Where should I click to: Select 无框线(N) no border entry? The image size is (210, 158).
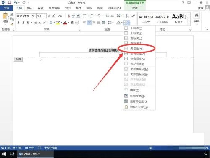tap(139, 49)
